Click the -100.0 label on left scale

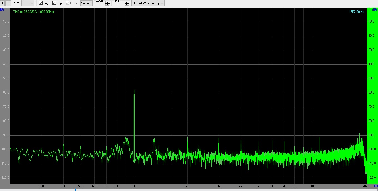5,149
